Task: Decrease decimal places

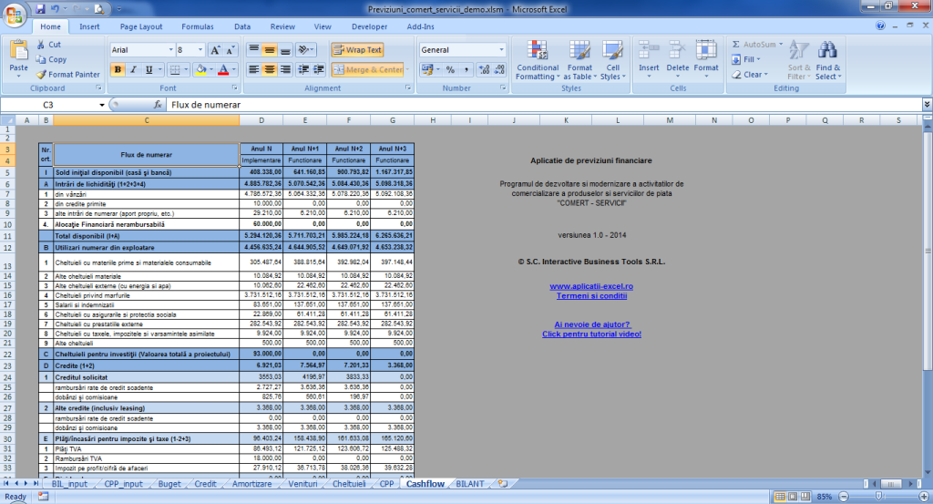Action: pyautogui.click(x=500, y=69)
